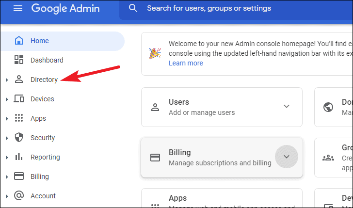Click the Billing card icon in sidebar
The height and width of the screenshot is (208, 353).
click(x=19, y=176)
